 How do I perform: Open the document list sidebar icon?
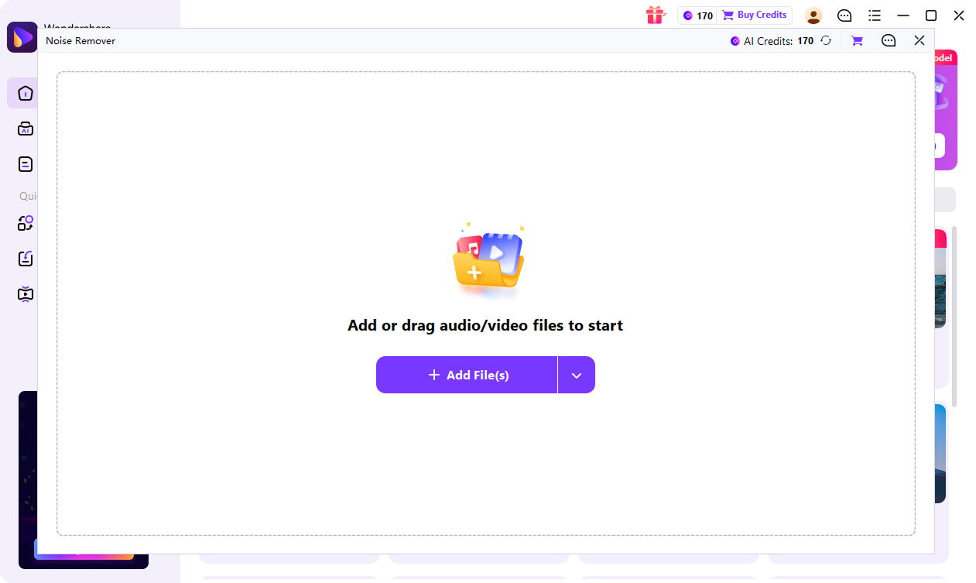click(x=26, y=164)
